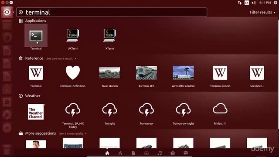The width and height of the screenshot is (279, 157).
Task: Open the XTerm application
Action: [x=109, y=35]
